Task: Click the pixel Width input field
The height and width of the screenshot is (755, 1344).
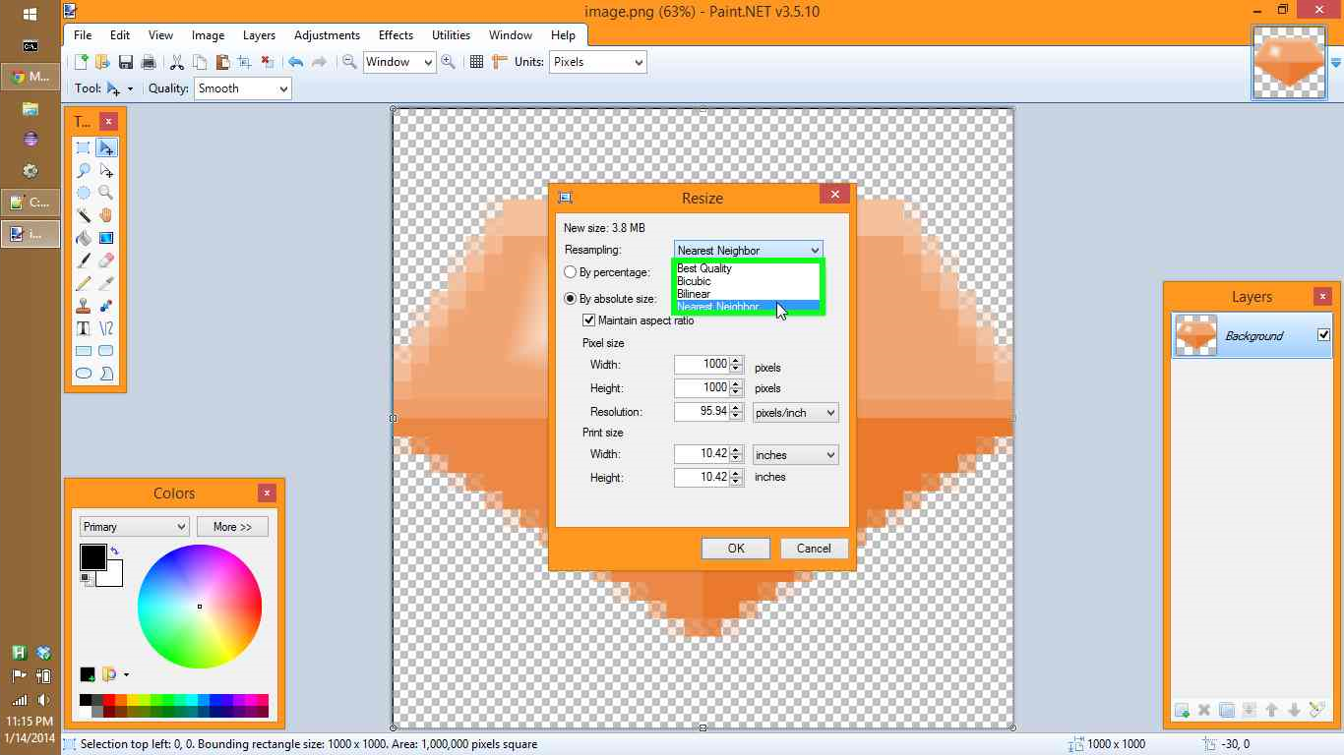Action: 703,365
